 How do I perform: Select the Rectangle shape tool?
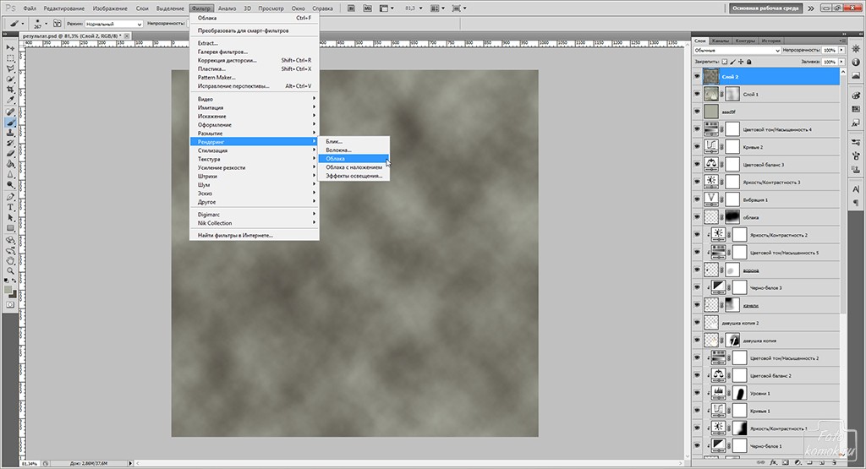click(x=10, y=228)
